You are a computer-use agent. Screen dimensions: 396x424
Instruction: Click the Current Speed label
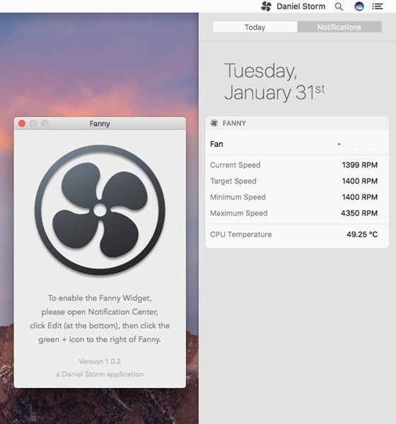pos(235,165)
